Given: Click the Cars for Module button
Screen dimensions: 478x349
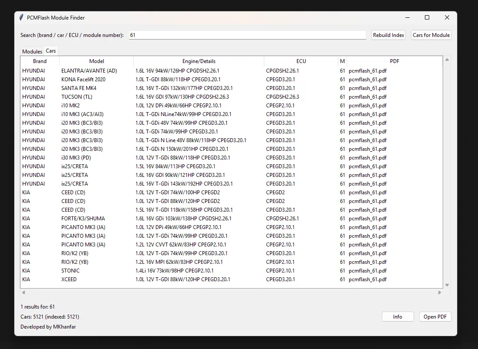Looking at the screenshot, I should point(431,35).
